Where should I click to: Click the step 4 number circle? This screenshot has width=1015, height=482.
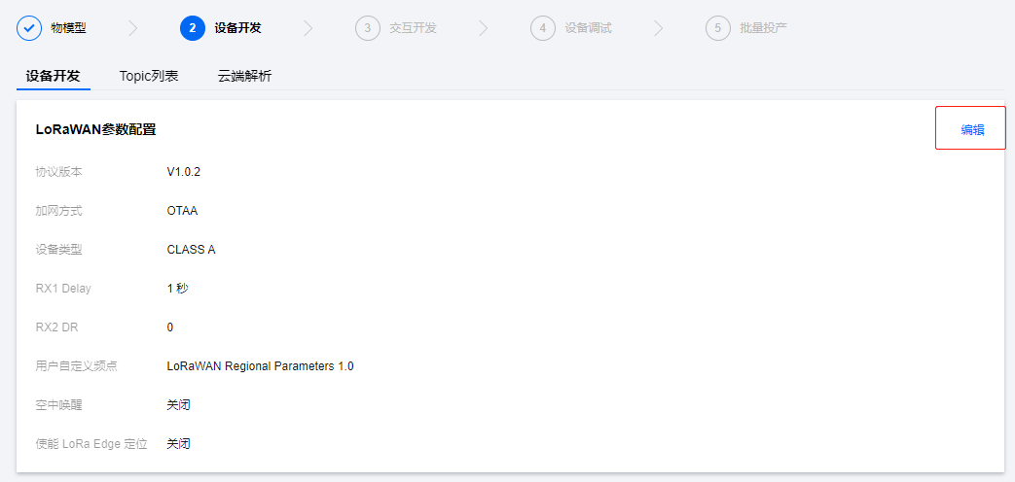point(542,28)
